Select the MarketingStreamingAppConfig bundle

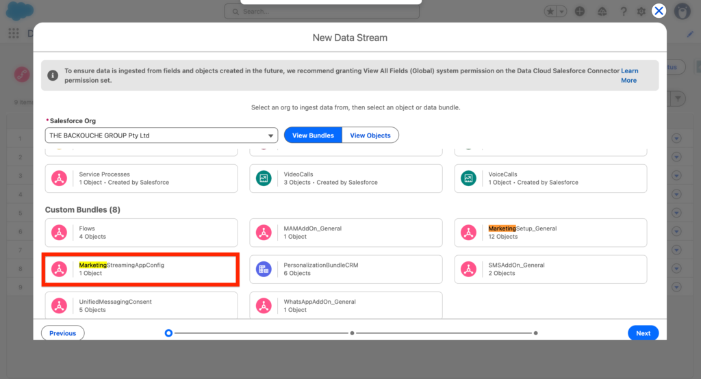click(x=141, y=269)
